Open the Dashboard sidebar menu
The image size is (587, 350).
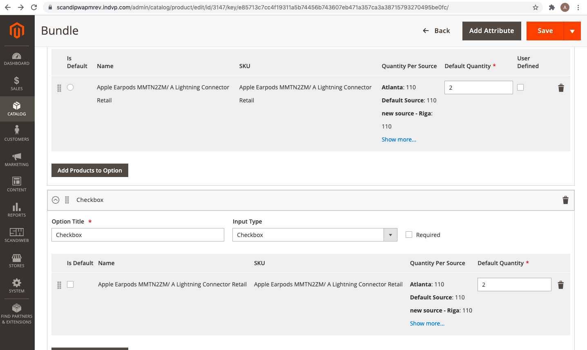(17, 59)
